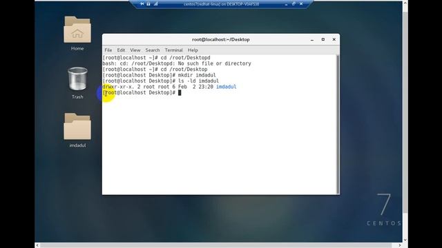This screenshot has width=442, height=248.
Task: Click the remote viewer scroll up arrow
Action: pos(405,3)
